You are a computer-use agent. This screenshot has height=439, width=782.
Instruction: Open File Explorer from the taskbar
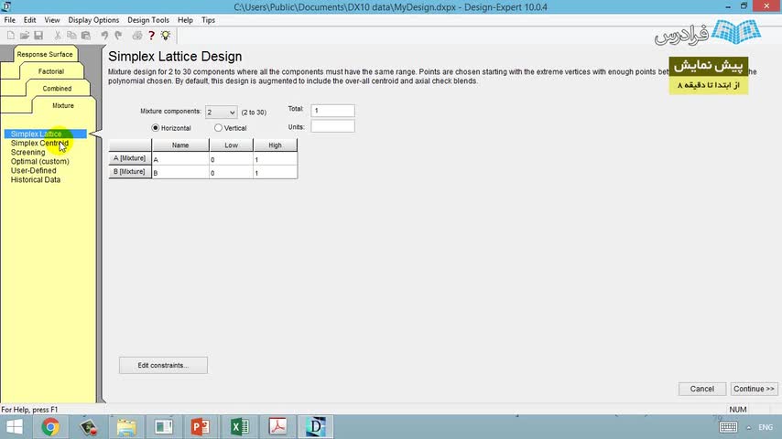pyautogui.click(x=126, y=427)
